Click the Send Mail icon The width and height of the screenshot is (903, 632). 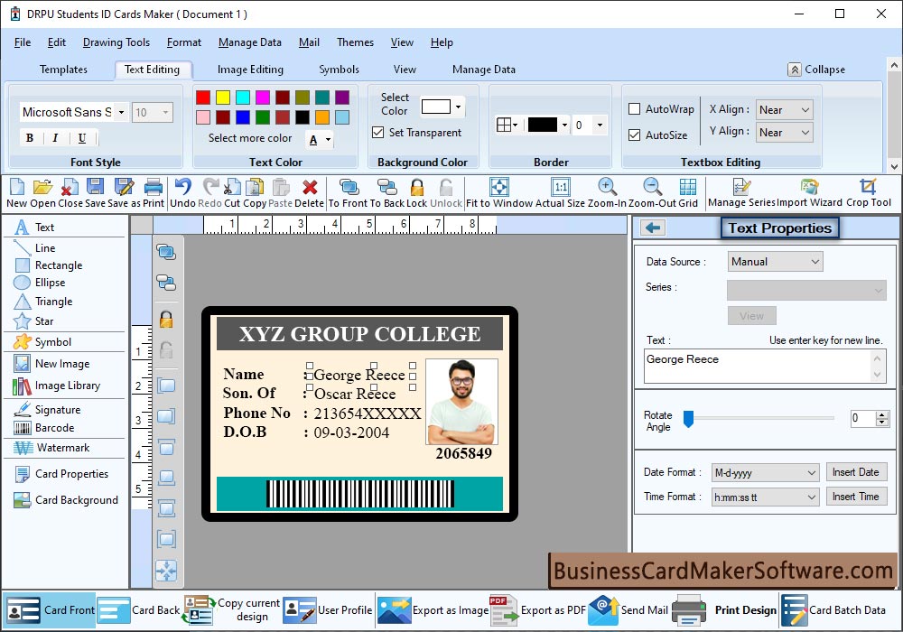point(628,610)
